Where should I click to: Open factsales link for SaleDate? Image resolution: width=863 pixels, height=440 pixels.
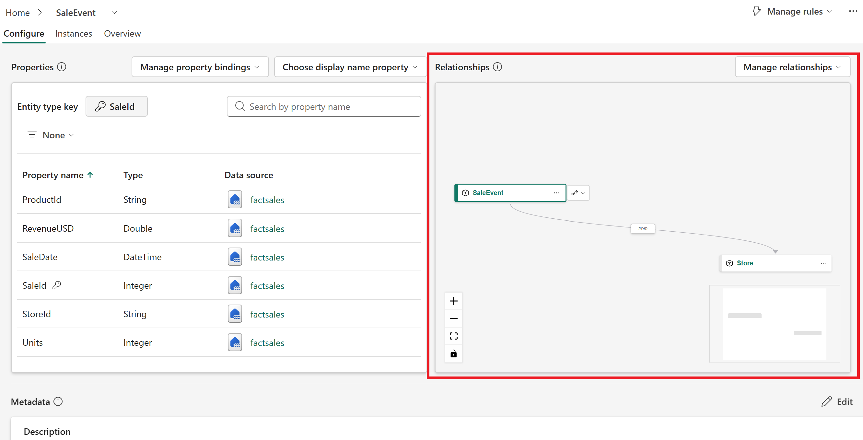[267, 257]
